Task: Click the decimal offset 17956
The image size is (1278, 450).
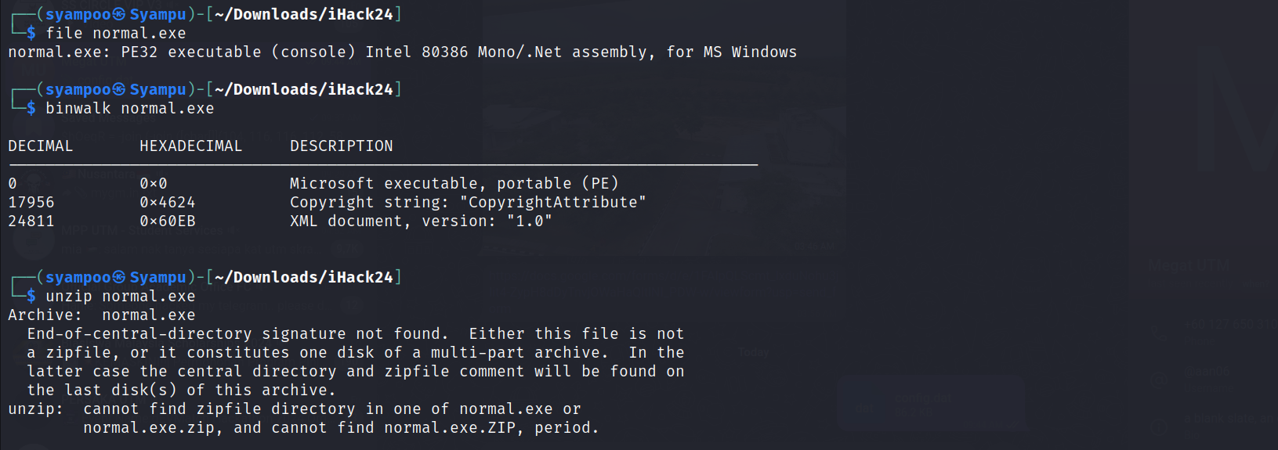Action: [31, 202]
